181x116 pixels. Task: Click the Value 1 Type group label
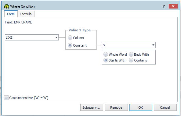80,30
